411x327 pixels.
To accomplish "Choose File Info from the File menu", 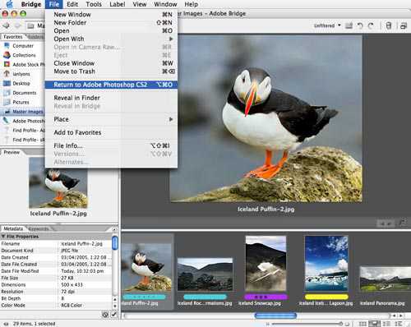I will [111, 145].
